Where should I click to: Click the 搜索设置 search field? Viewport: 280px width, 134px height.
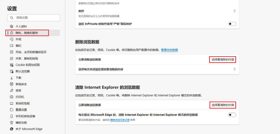tap(34, 18)
